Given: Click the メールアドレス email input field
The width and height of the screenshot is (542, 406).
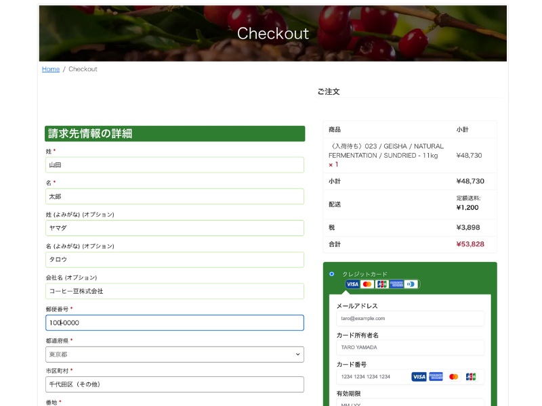Looking at the screenshot, I should click(x=410, y=318).
